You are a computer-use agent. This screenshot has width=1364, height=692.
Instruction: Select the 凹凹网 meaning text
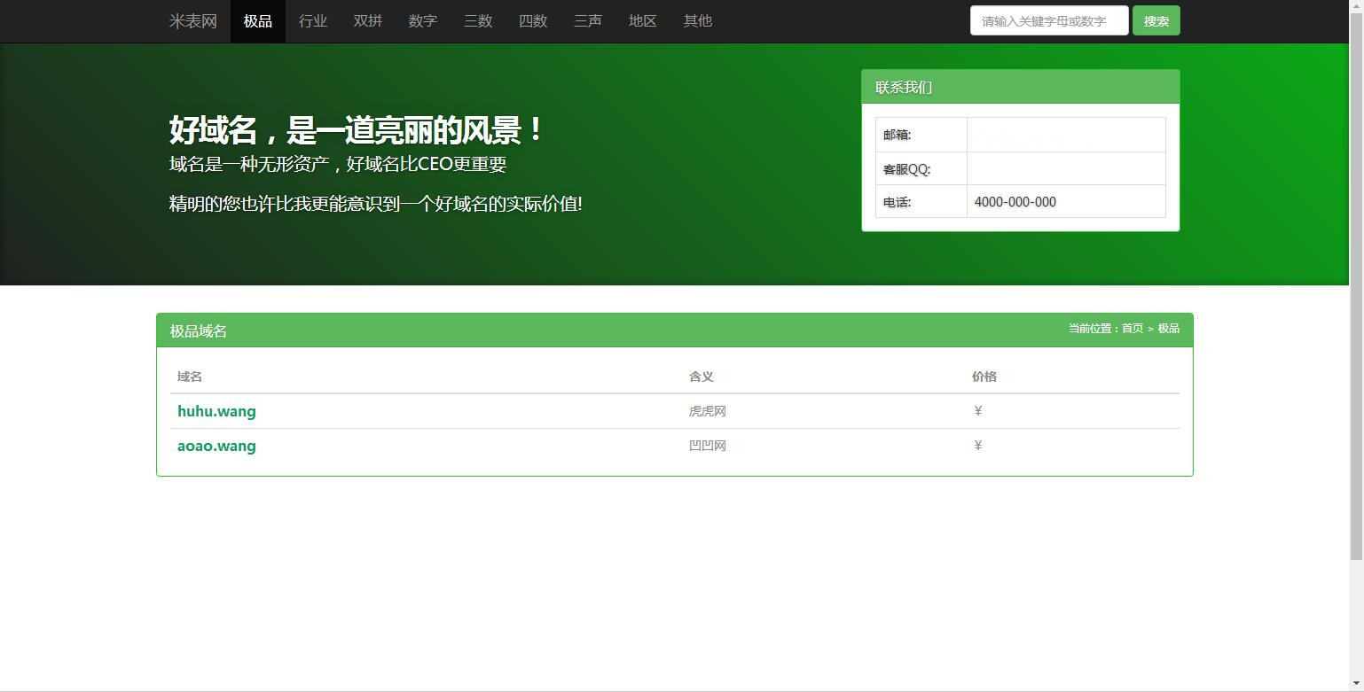point(708,446)
